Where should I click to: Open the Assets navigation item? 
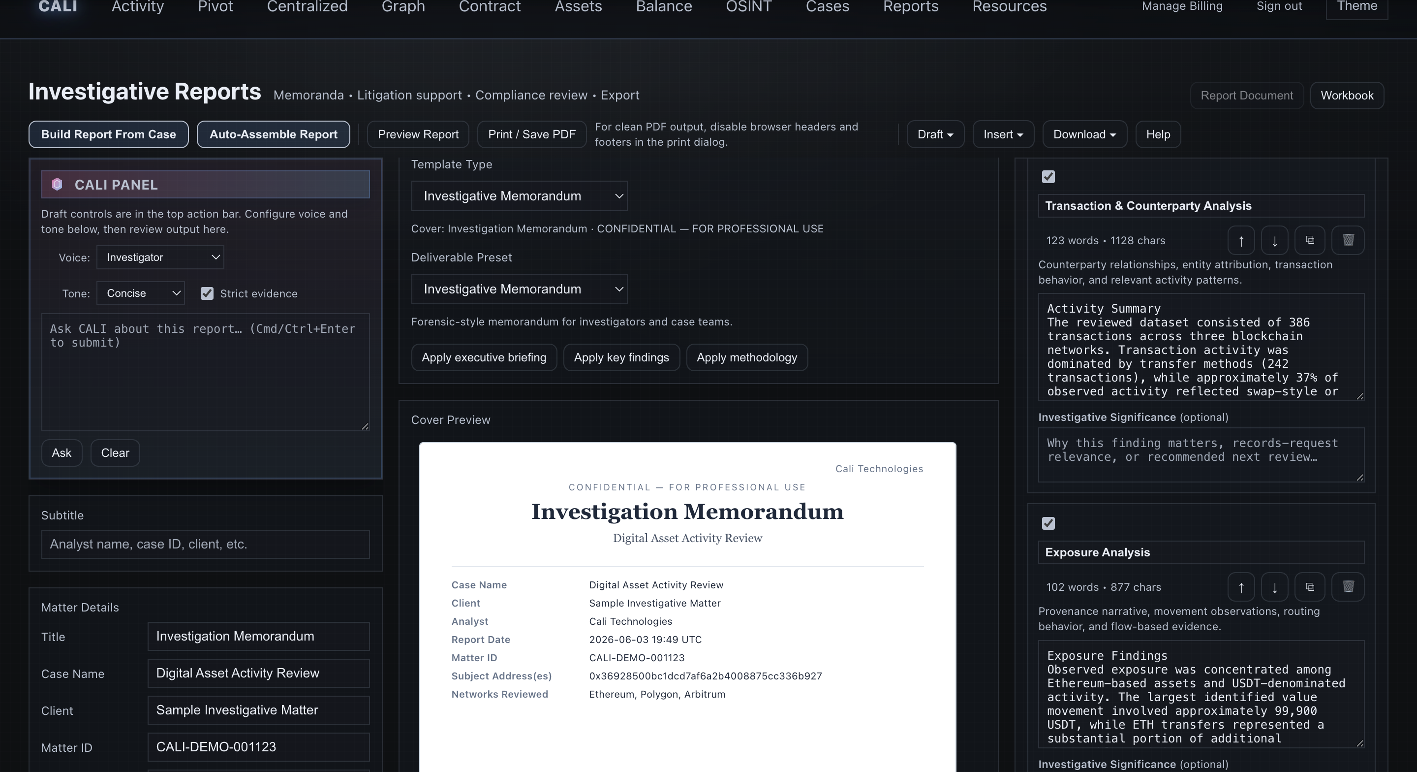[578, 6]
